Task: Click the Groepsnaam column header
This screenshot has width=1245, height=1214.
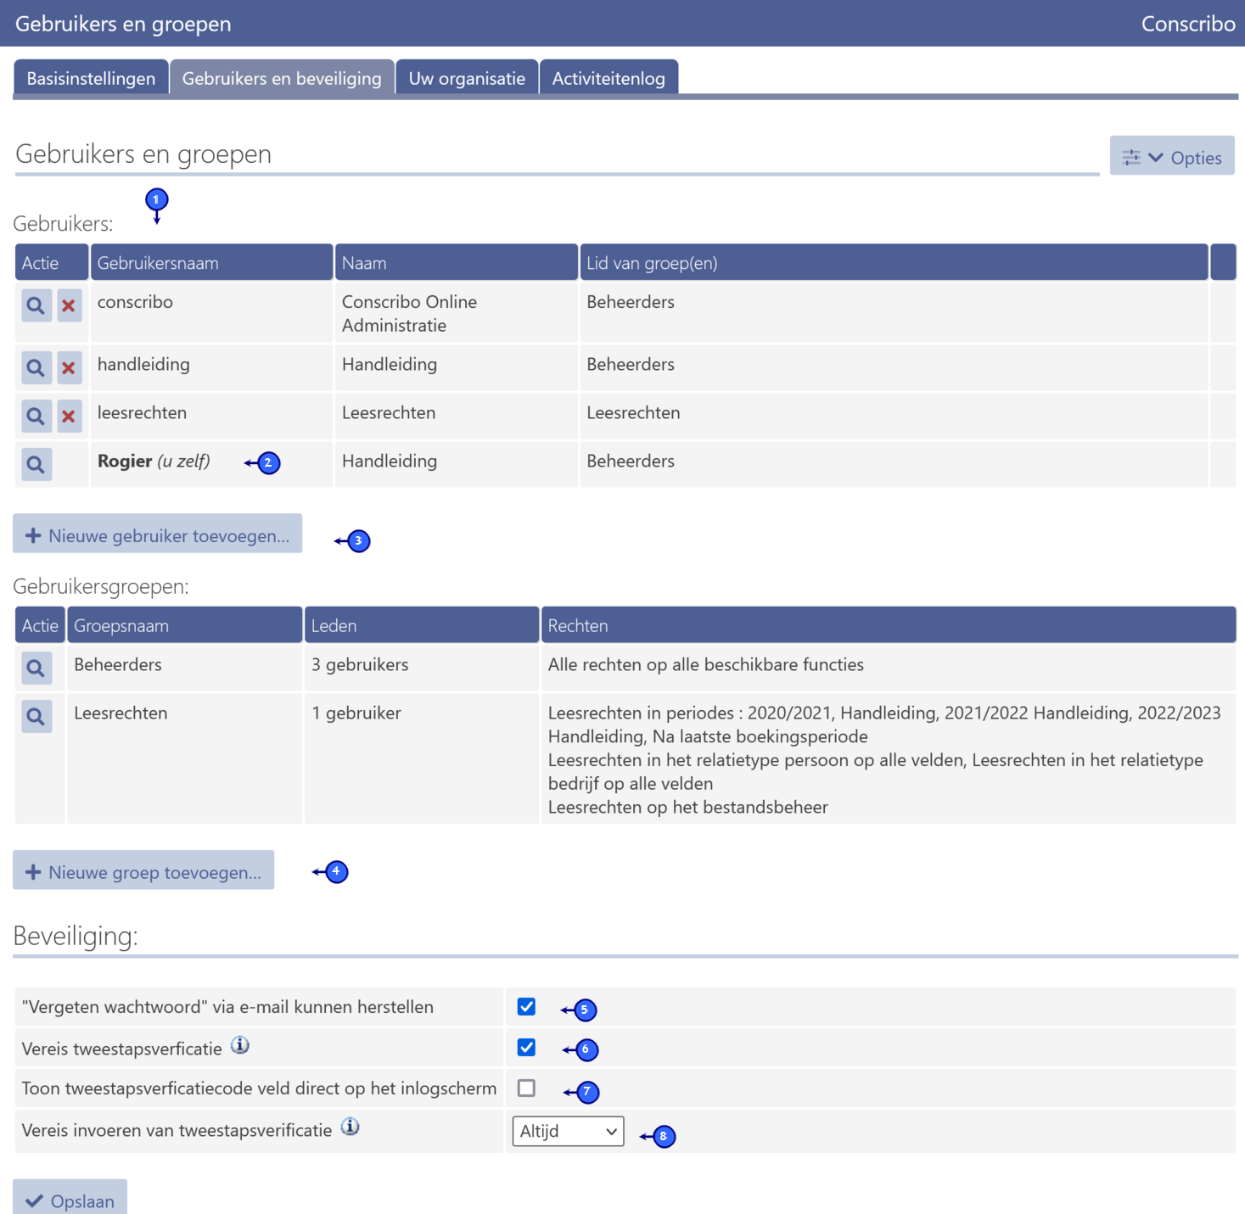Action: click(x=184, y=625)
